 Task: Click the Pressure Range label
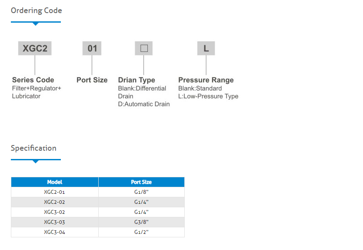coord(206,80)
